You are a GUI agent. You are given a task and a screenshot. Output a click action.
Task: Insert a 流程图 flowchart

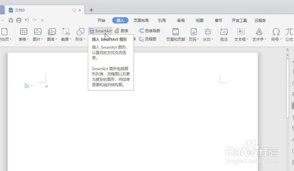pos(148,39)
